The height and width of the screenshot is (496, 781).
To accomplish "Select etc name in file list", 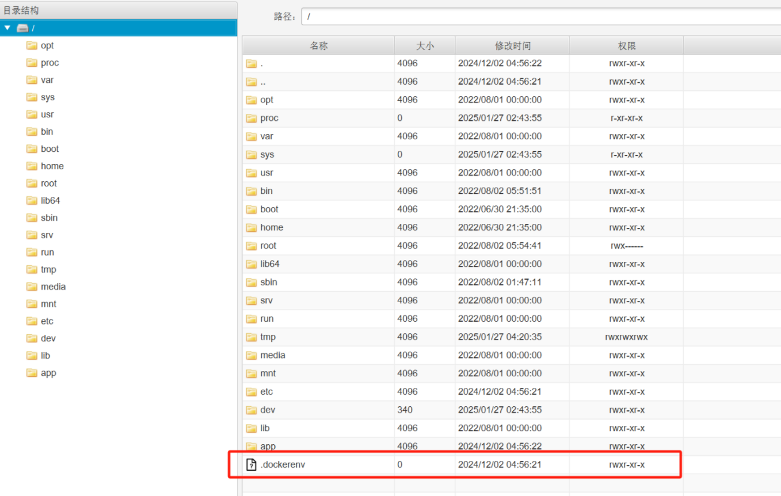I will pyautogui.click(x=266, y=391).
